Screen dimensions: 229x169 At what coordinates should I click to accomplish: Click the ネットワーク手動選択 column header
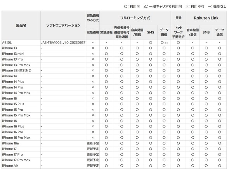click(178, 32)
